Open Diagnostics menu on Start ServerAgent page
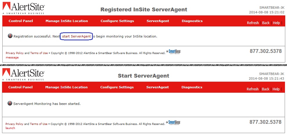 pyautogui.click(x=192, y=87)
